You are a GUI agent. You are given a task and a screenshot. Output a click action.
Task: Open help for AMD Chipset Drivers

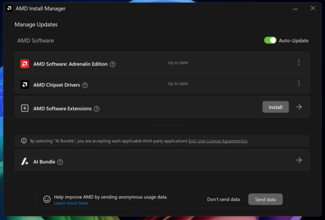(x=85, y=85)
